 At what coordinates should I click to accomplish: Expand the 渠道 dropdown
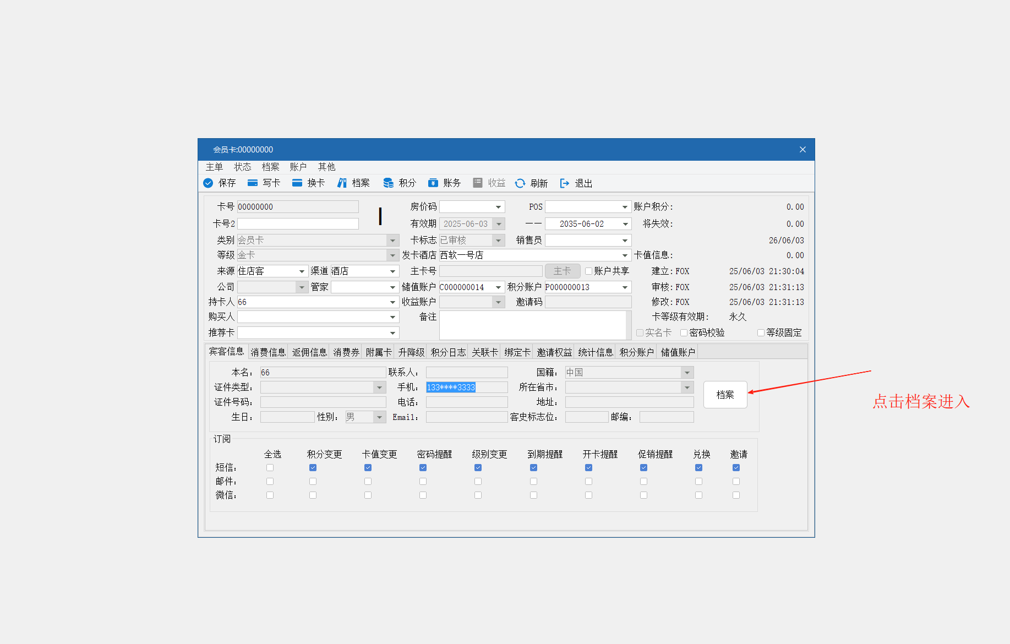[392, 271]
